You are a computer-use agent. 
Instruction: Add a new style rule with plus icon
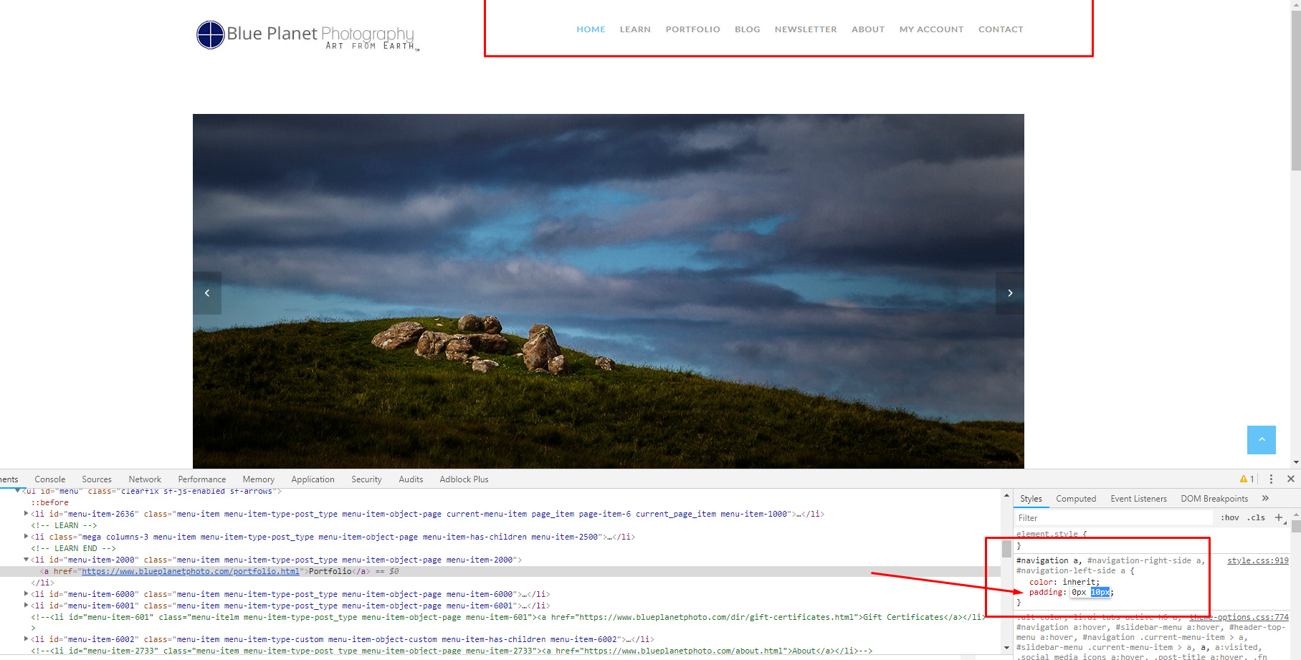[1279, 517]
